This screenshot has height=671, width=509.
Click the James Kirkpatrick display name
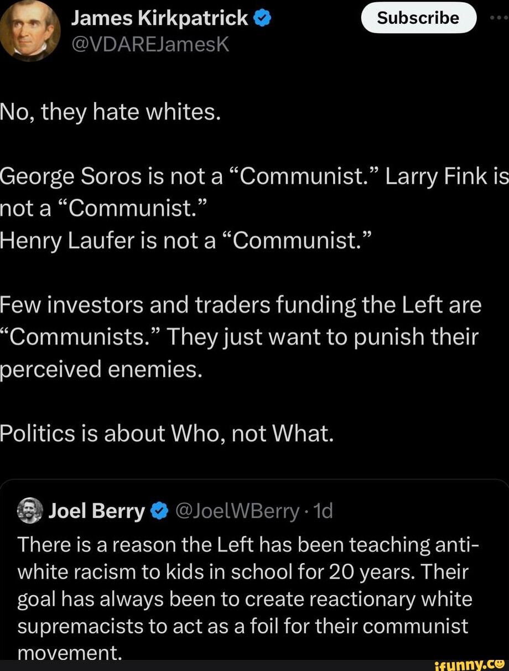click(160, 18)
